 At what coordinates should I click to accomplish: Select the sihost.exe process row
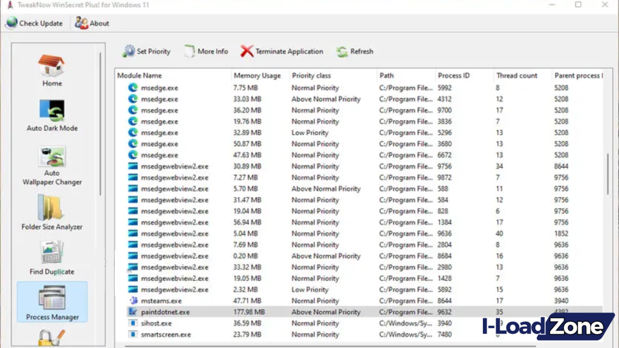point(365,323)
